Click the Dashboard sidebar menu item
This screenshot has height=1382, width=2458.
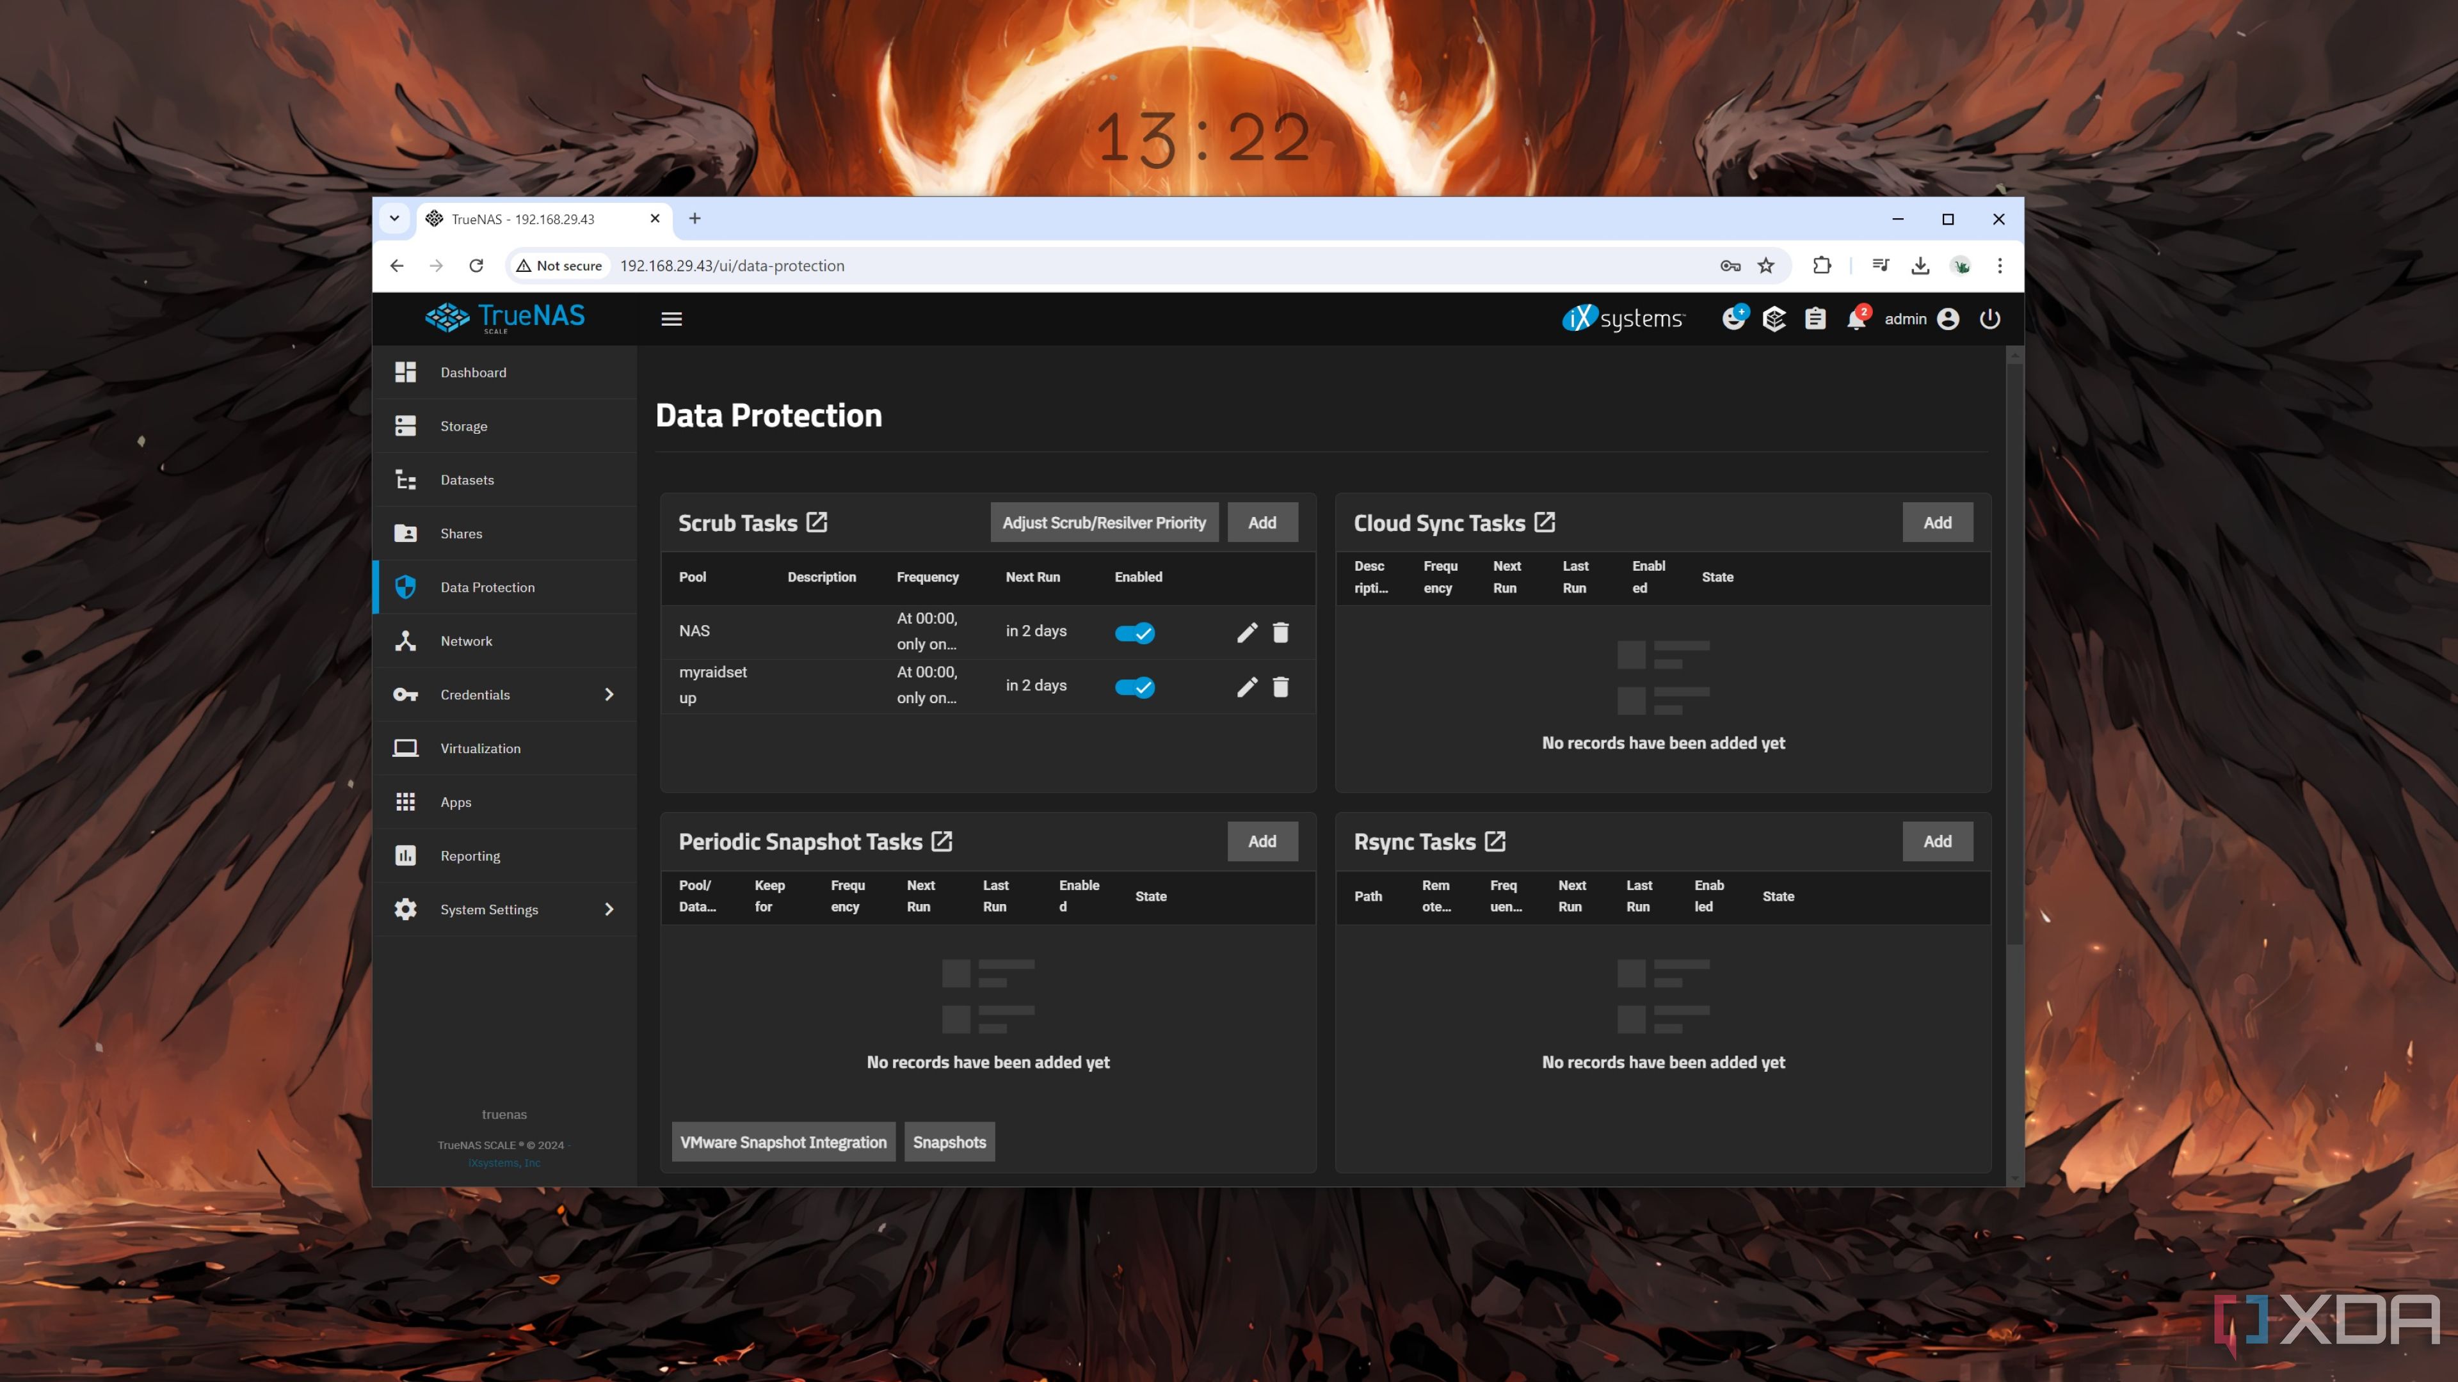472,371
